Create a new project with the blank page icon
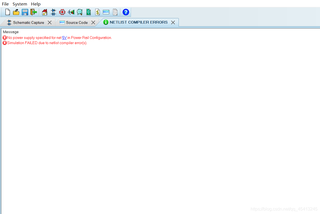Image resolution: width=320 pixels, height=214 pixels. 8,12
